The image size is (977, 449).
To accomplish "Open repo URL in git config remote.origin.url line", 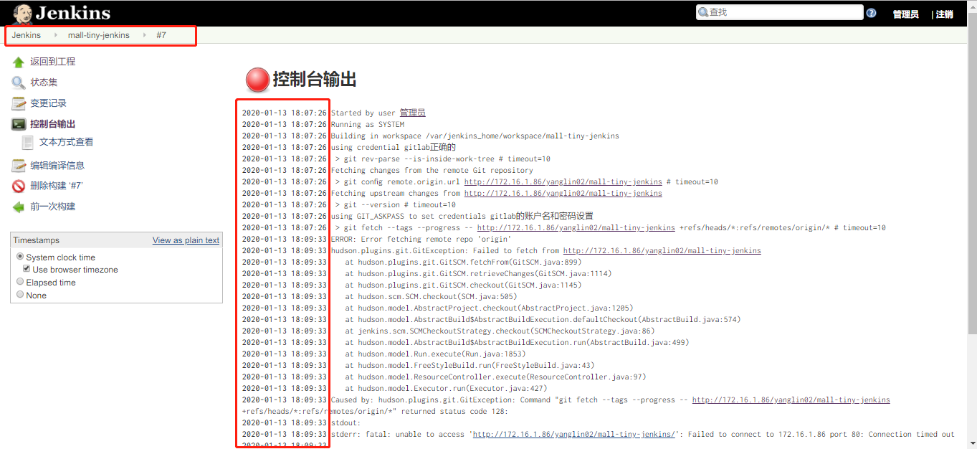I will click(563, 181).
